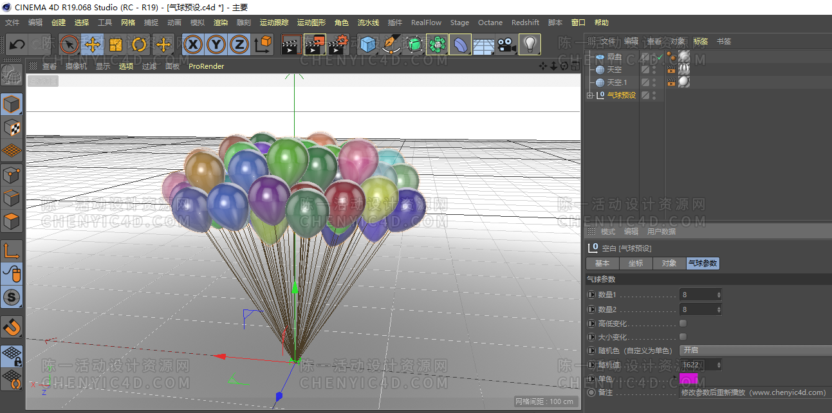Select the Rotate tool in the toolbar
Viewport: 832px width, 413px height.
click(x=140, y=44)
